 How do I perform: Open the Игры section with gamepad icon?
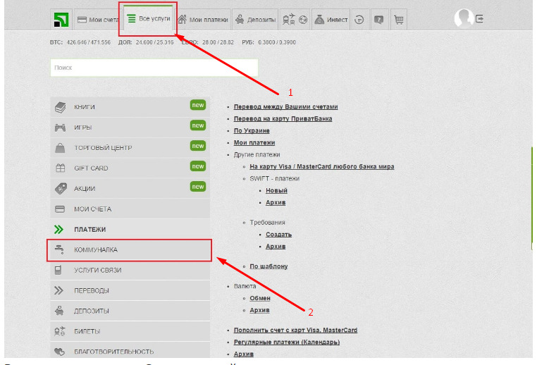point(83,128)
